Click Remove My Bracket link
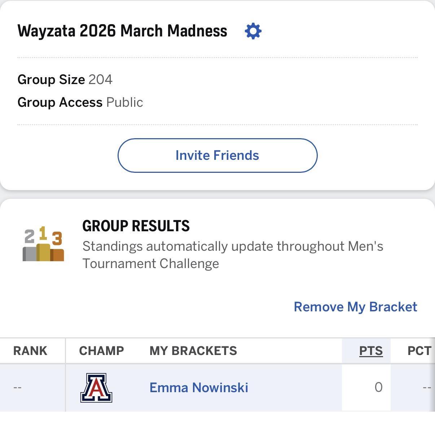 [355, 307]
